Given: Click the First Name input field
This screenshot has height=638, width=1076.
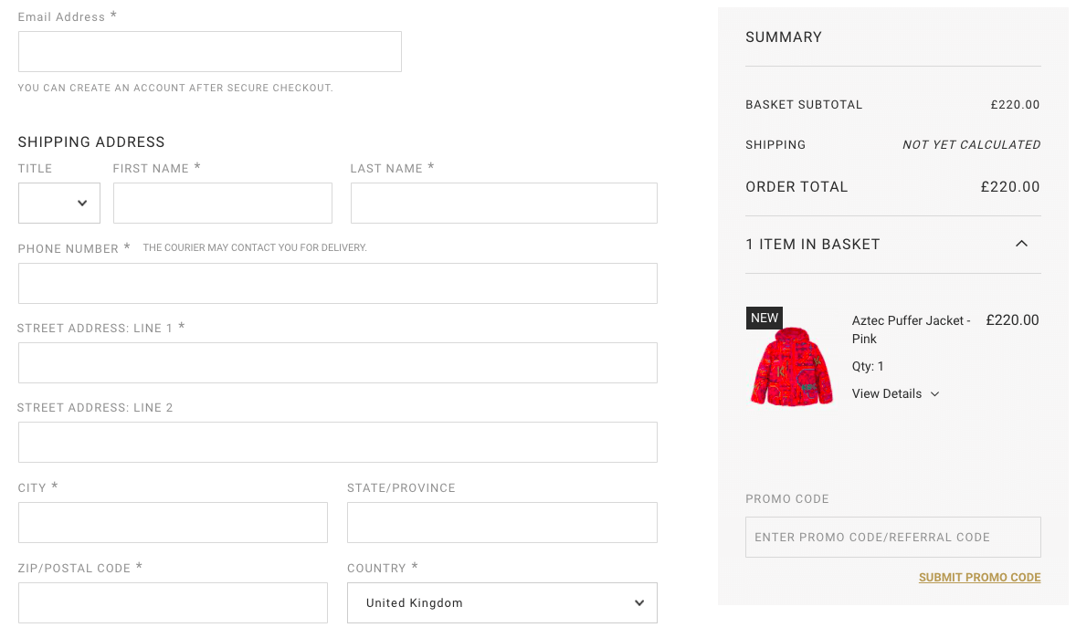Looking at the screenshot, I should coord(222,203).
